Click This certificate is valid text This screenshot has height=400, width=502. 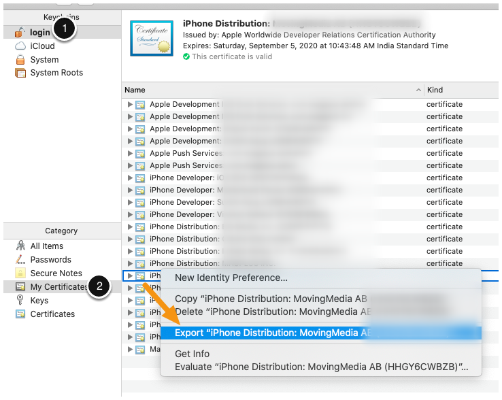coord(232,56)
